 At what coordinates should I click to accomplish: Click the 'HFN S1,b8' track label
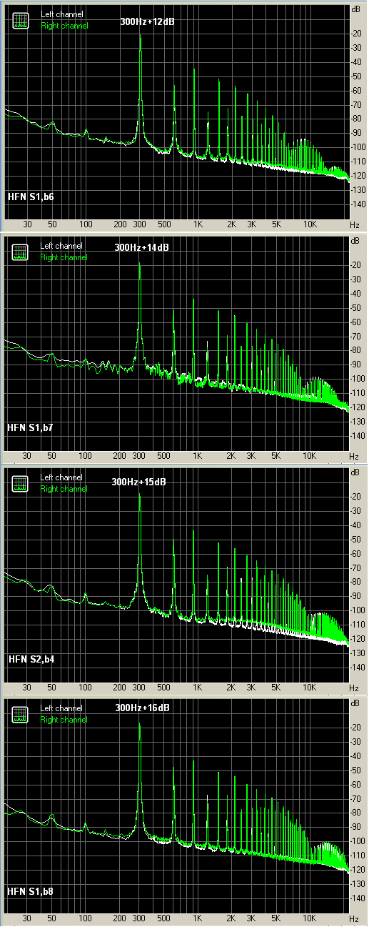(29, 892)
